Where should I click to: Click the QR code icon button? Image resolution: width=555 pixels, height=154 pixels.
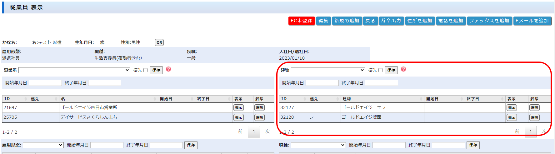[x=159, y=42]
